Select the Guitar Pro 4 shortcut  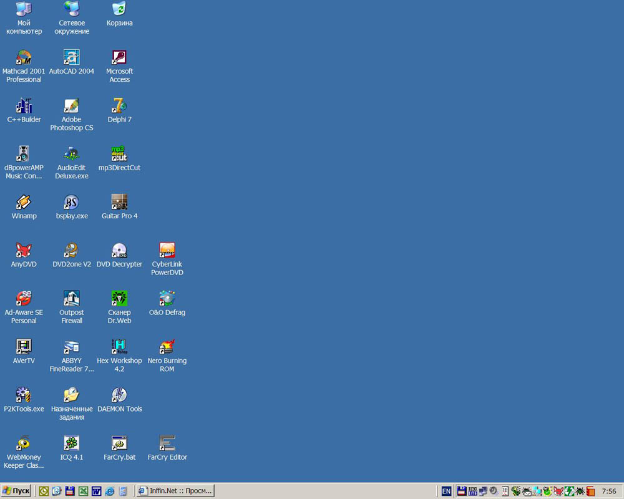point(119,207)
